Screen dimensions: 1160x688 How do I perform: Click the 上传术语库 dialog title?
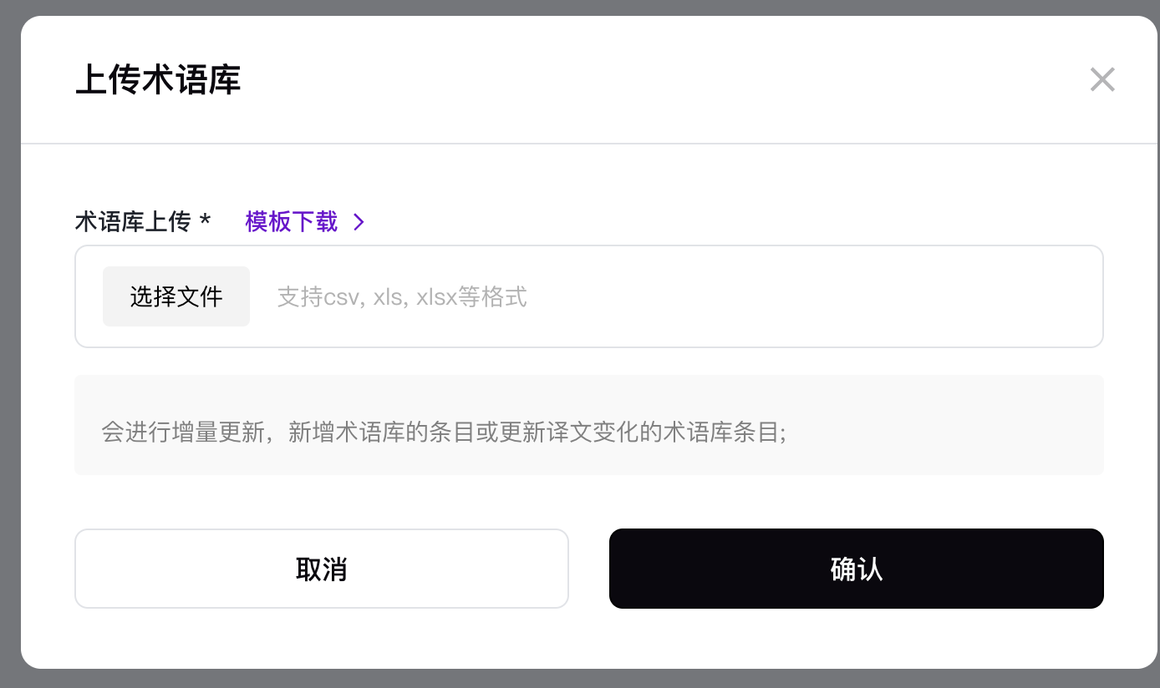(158, 80)
